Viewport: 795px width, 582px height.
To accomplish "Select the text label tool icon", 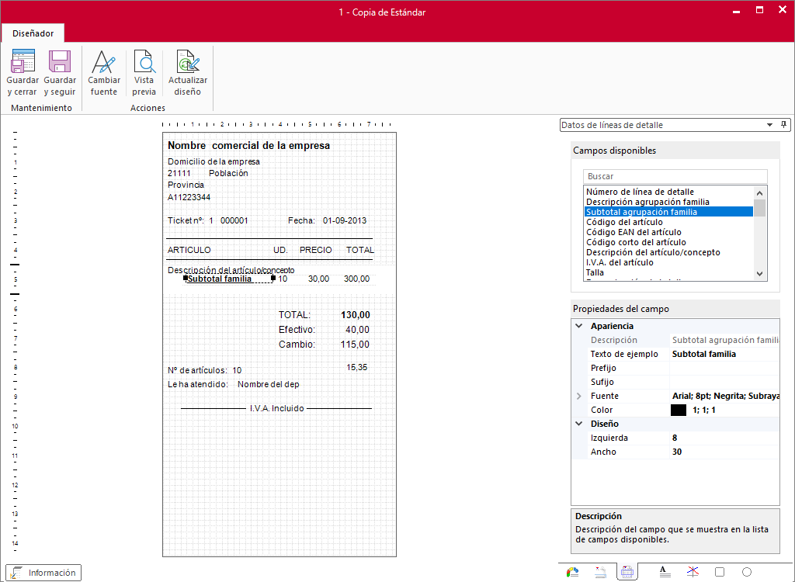I will coord(665,572).
